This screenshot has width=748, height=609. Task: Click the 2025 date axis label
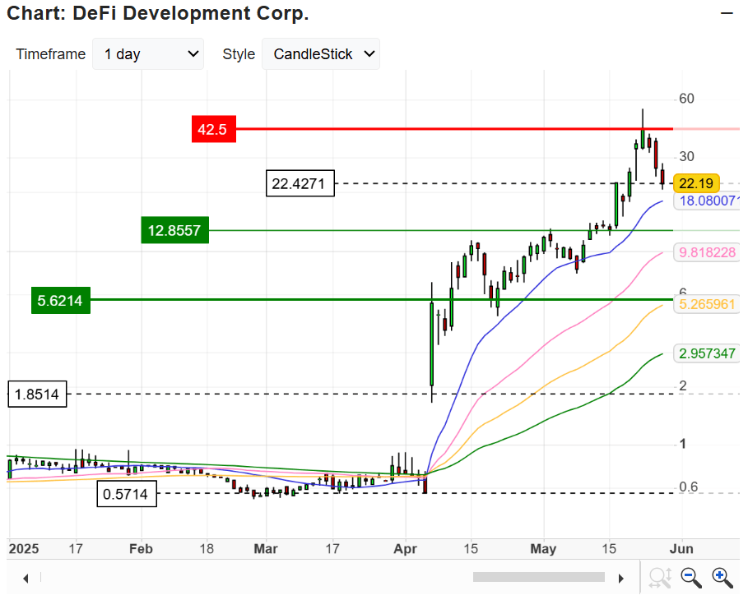point(23,549)
